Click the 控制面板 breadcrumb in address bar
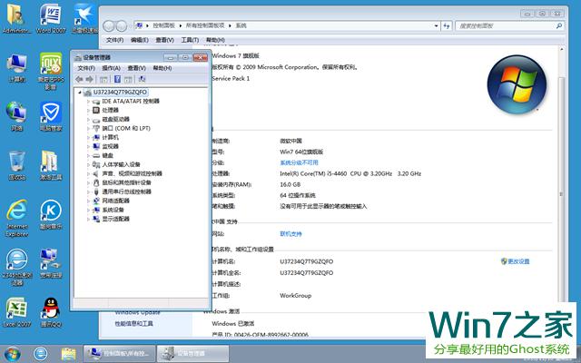Viewport: 581px width, 363px height. [163, 25]
